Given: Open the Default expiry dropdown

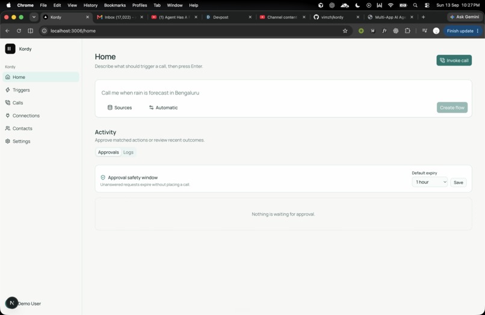Looking at the screenshot, I should point(430,182).
